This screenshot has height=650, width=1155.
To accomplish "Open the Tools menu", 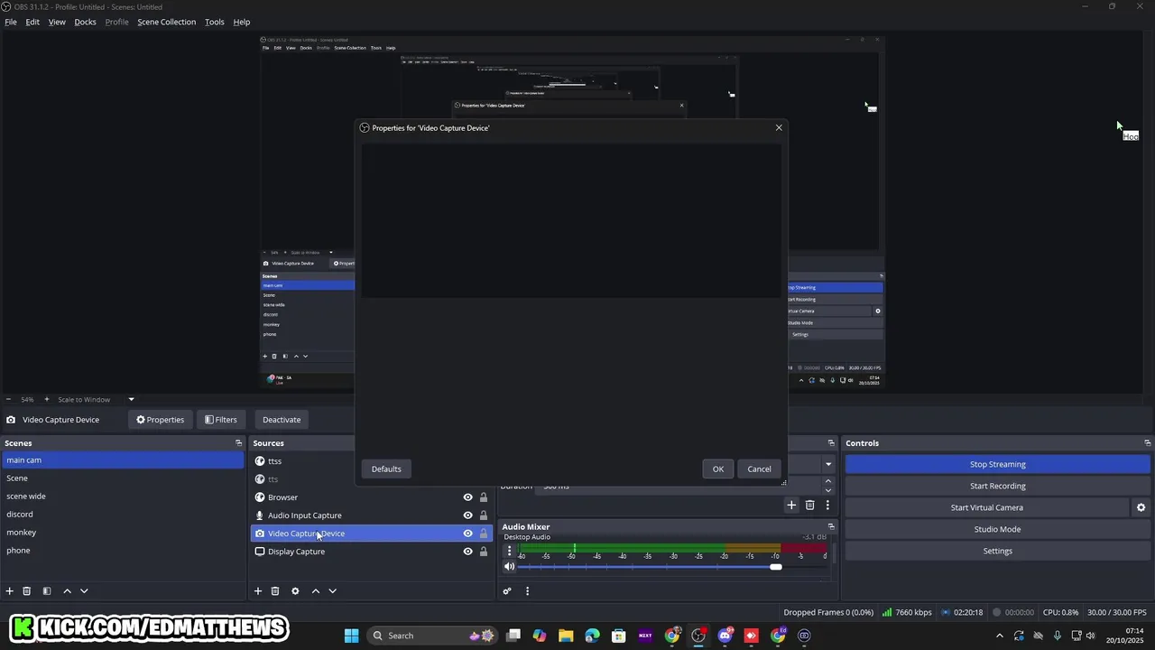I will click(x=214, y=22).
